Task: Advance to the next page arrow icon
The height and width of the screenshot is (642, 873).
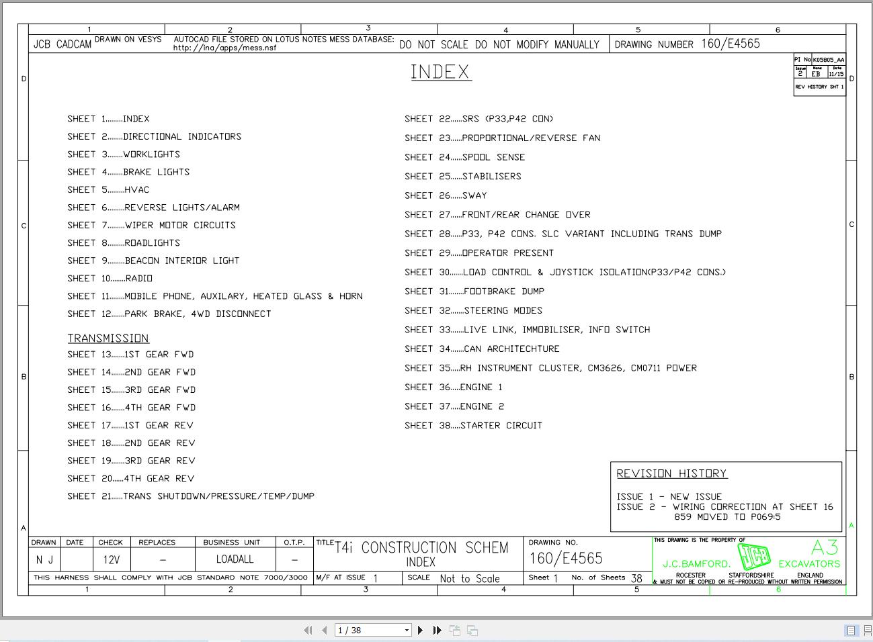Action: pyautogui.click(x=421, y=630)
